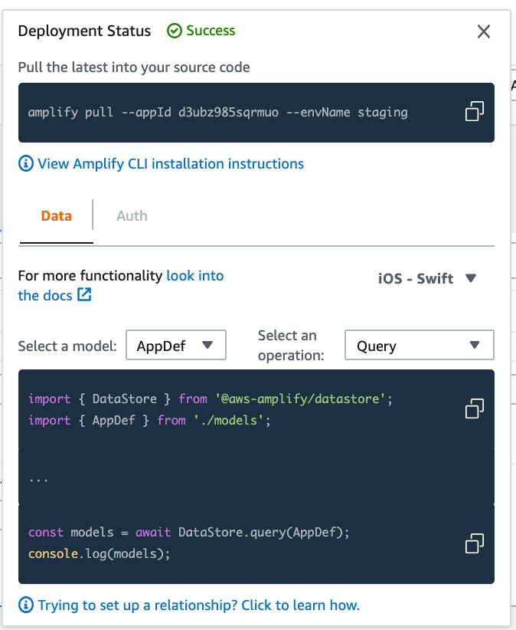Open the AppDef model dropdown
This screenshot has width=516, height=630.
coord(175,345)
